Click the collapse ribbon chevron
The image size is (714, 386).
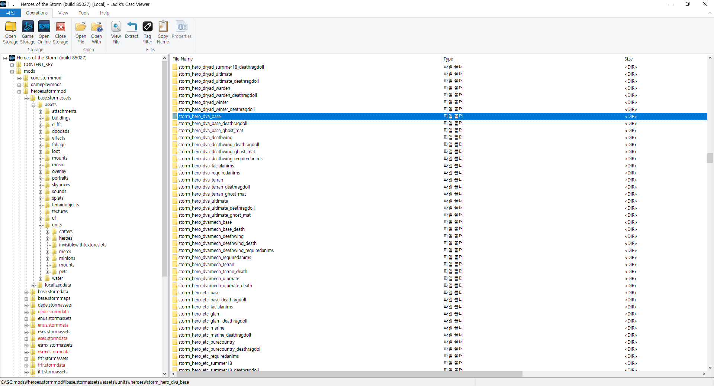710,13
